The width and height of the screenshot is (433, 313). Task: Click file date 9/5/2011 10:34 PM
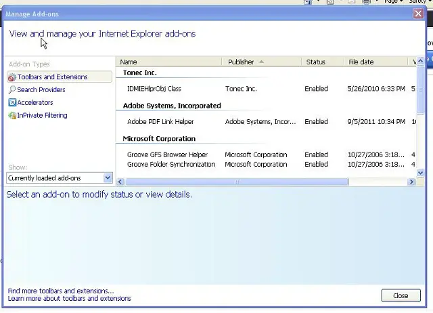(376, 122)
